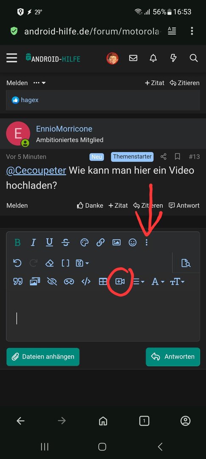Image resolution: width=206 pixels, height=459 pixels.
Task: Toggle underline formatting in editor
Action: click(49, 242)
